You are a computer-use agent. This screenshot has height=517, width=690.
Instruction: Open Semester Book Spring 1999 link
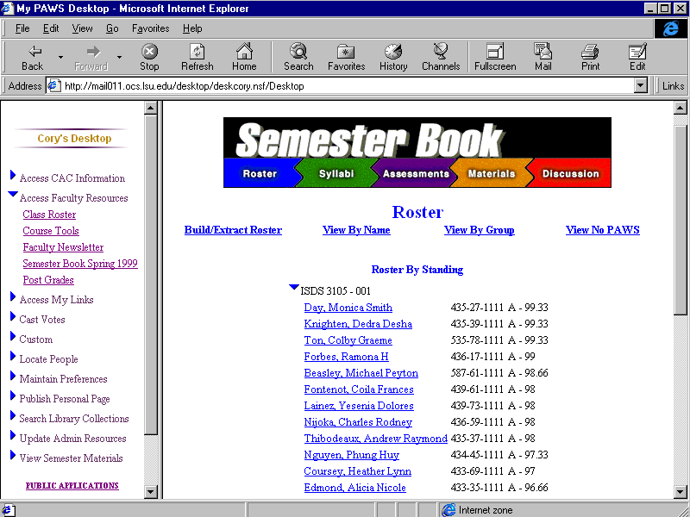point(80,264)
